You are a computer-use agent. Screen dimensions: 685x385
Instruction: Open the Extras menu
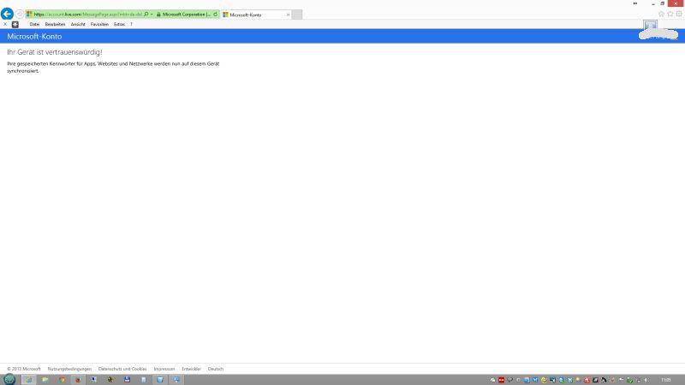pyautogui.click(x=119, y=25)
